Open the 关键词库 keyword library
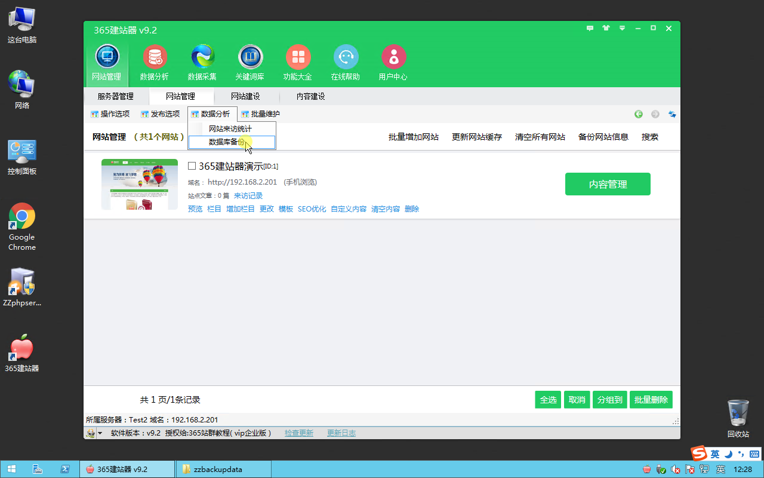 pos(250,63)
